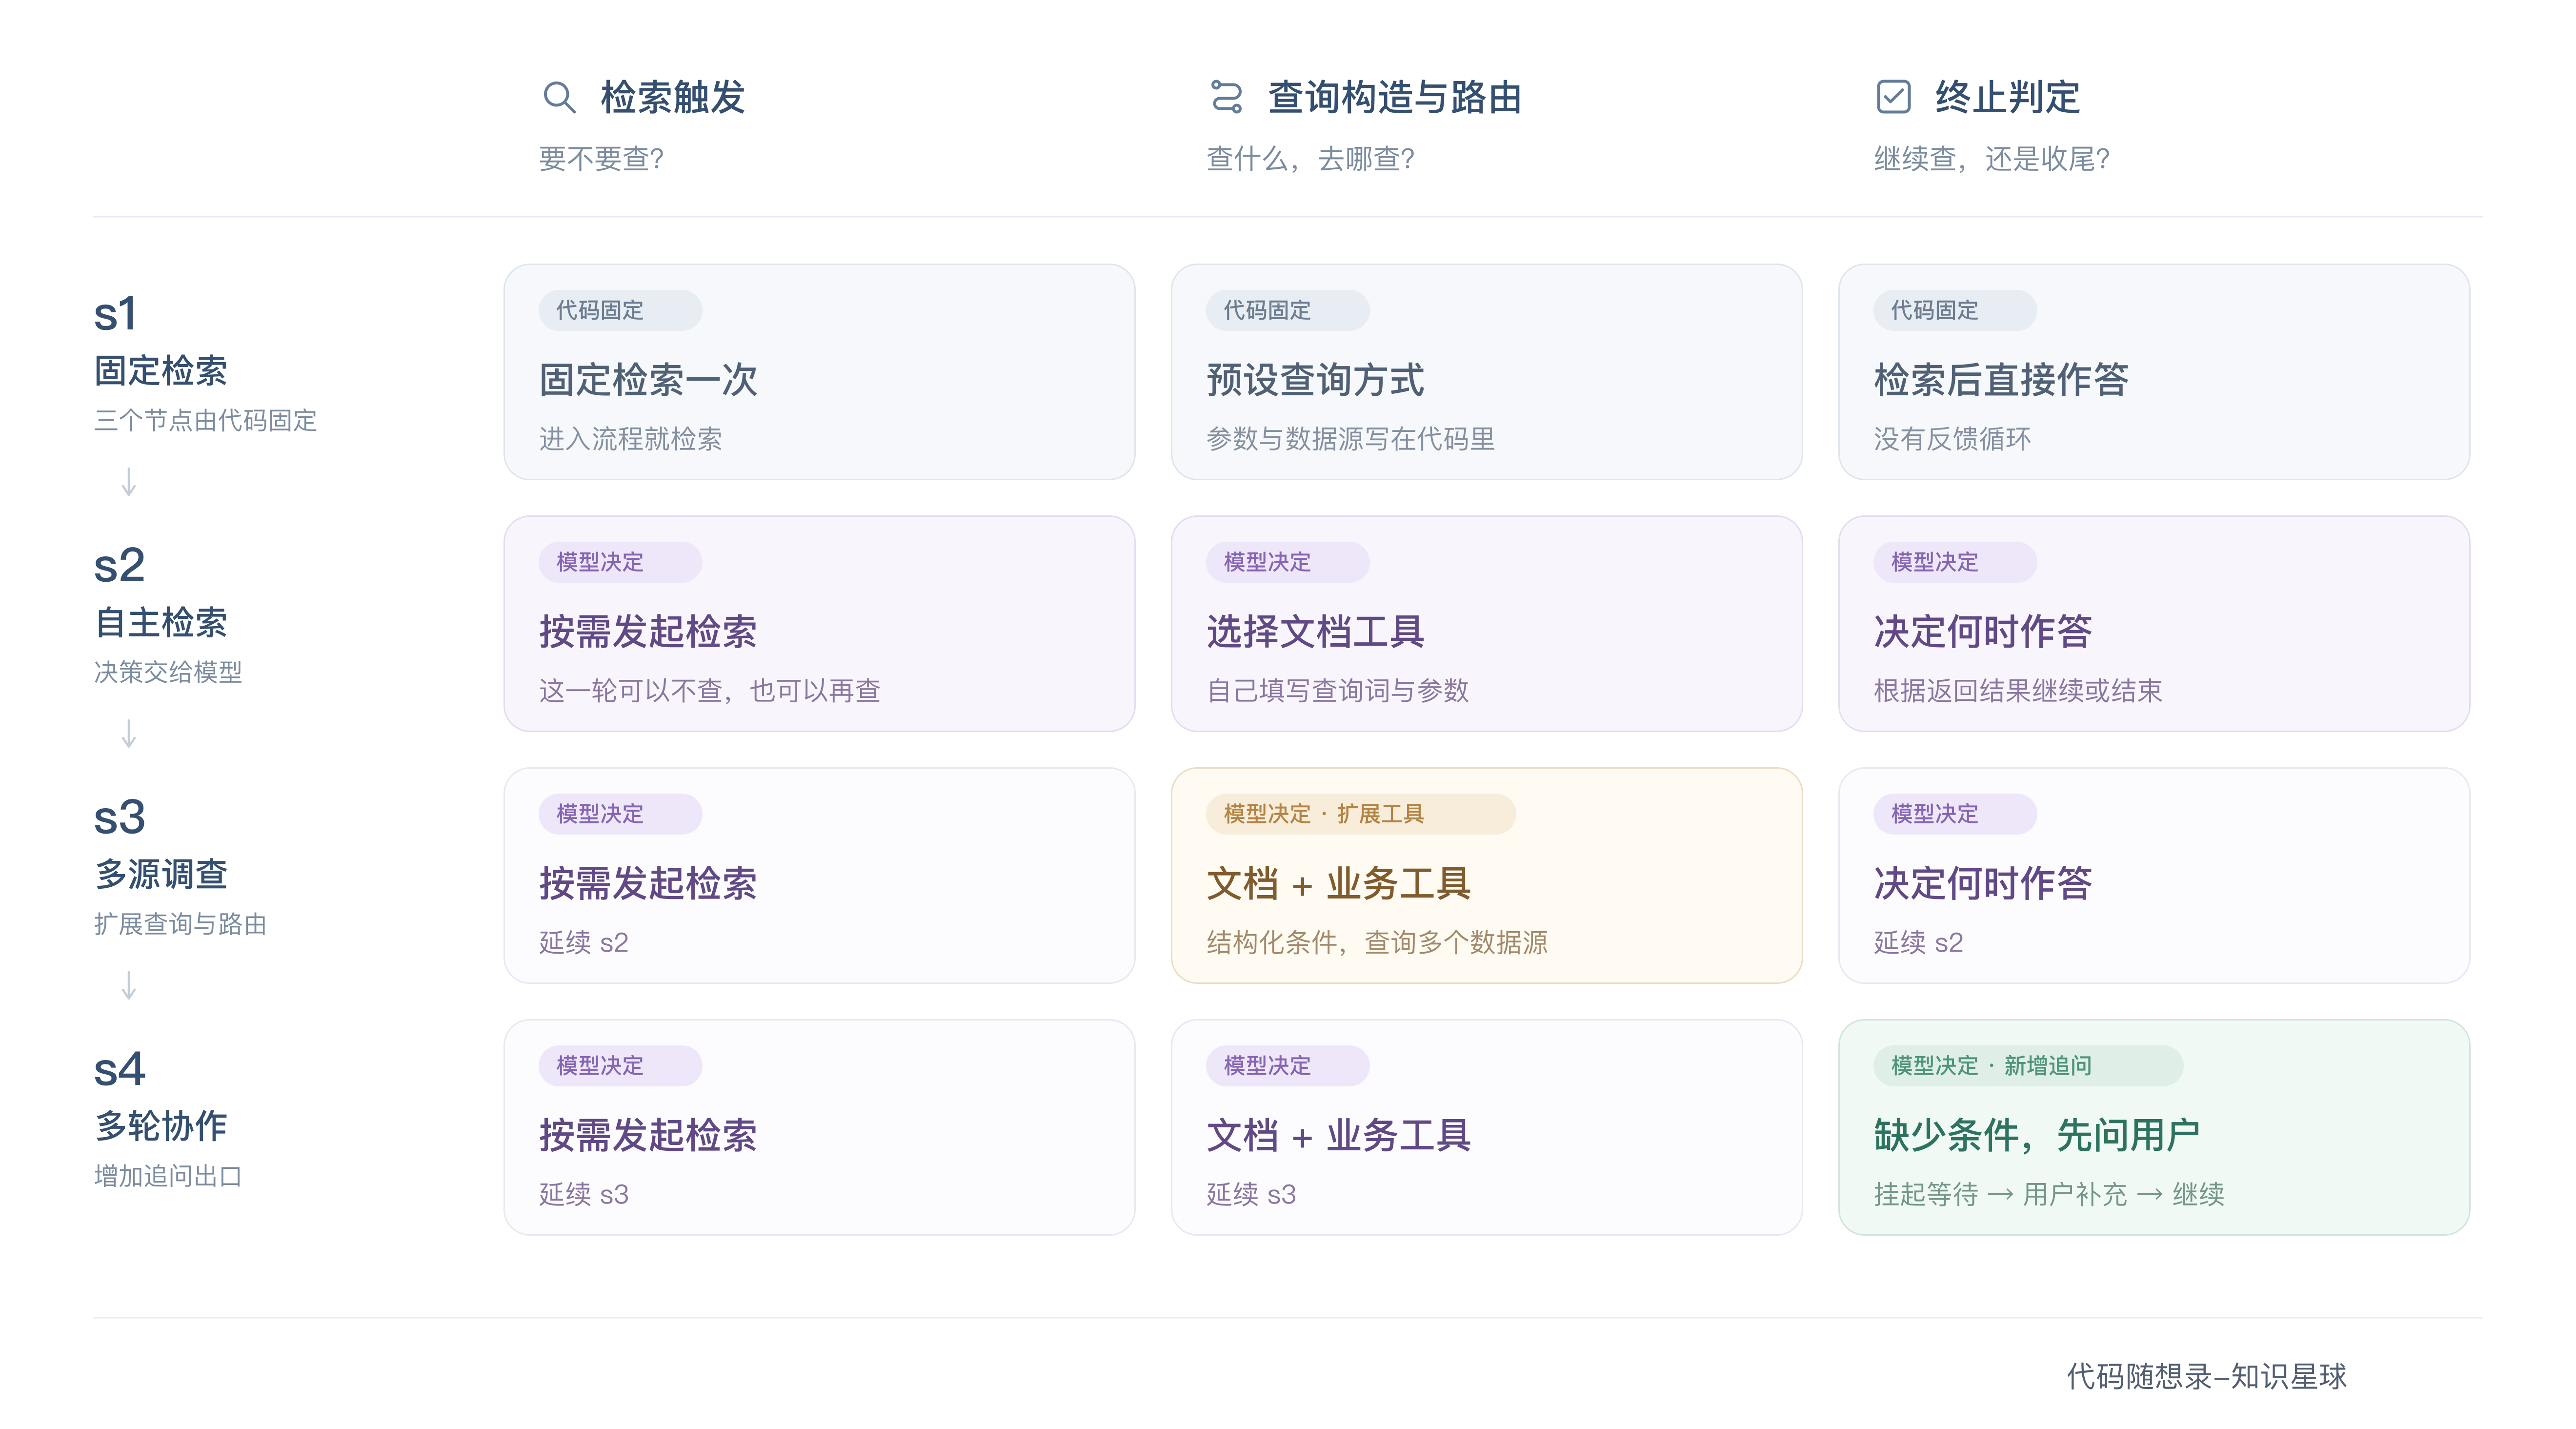The width and height of the screenshot is (2576, 1429).
Task: Select the s1 row label
Action: click(115, 314)
